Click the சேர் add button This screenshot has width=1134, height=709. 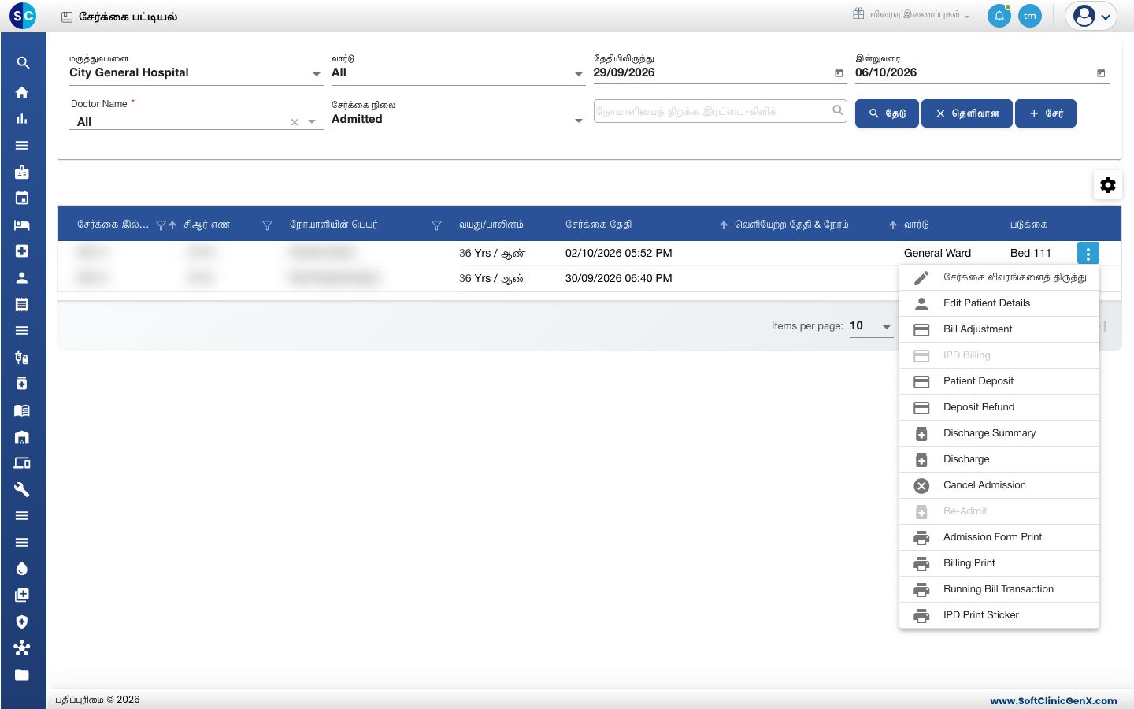pos(1046,113)
